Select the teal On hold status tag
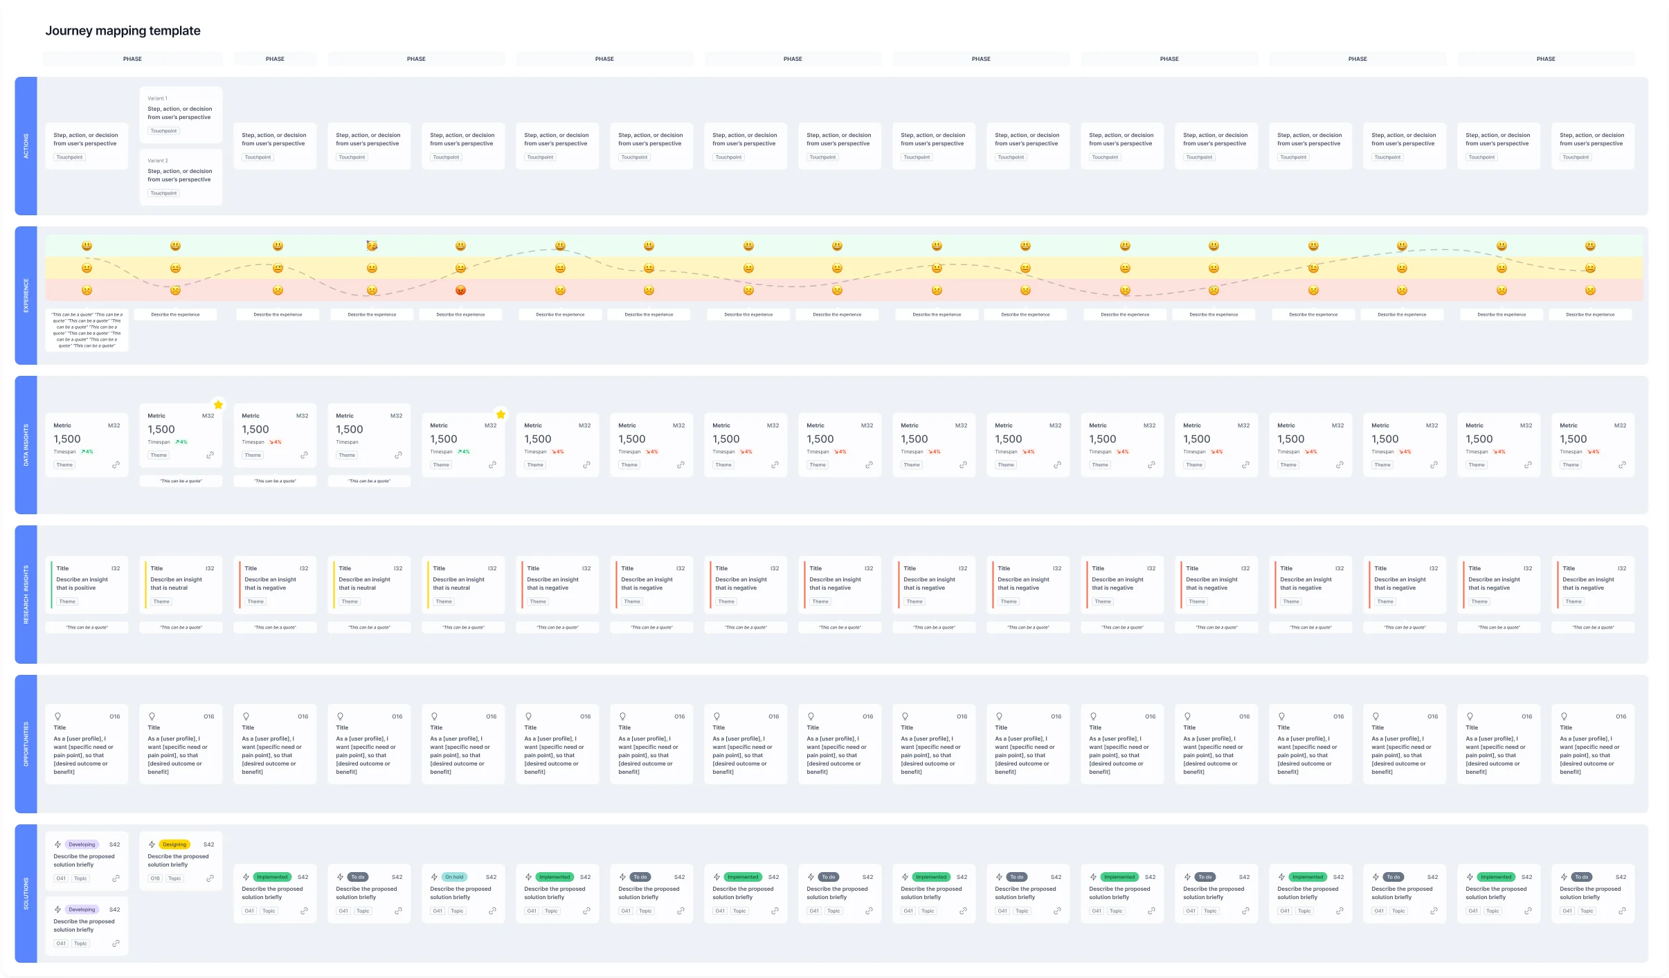 point(454,877)
